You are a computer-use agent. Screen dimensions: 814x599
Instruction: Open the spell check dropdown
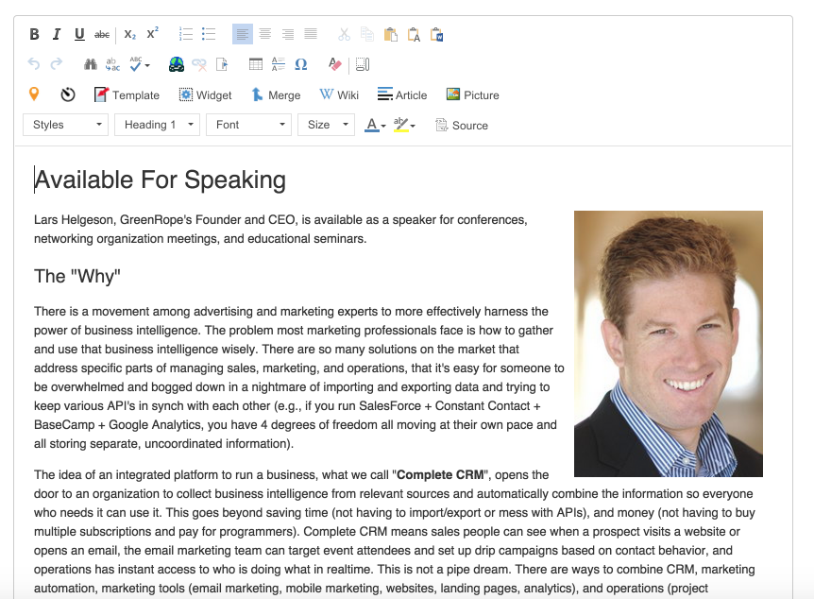point(140,64)
